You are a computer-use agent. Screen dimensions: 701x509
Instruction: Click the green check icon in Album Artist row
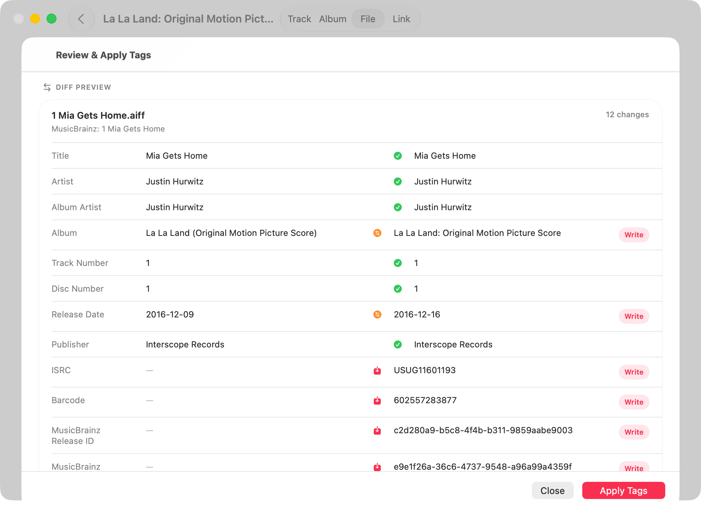398,207
